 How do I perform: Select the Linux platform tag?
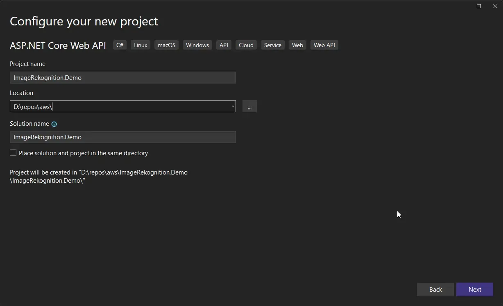tap(140, 45)
